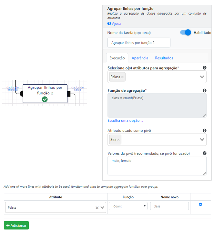Switch to the Aparência tab
This screenshot has width=214, height=232.
point(140,58)
